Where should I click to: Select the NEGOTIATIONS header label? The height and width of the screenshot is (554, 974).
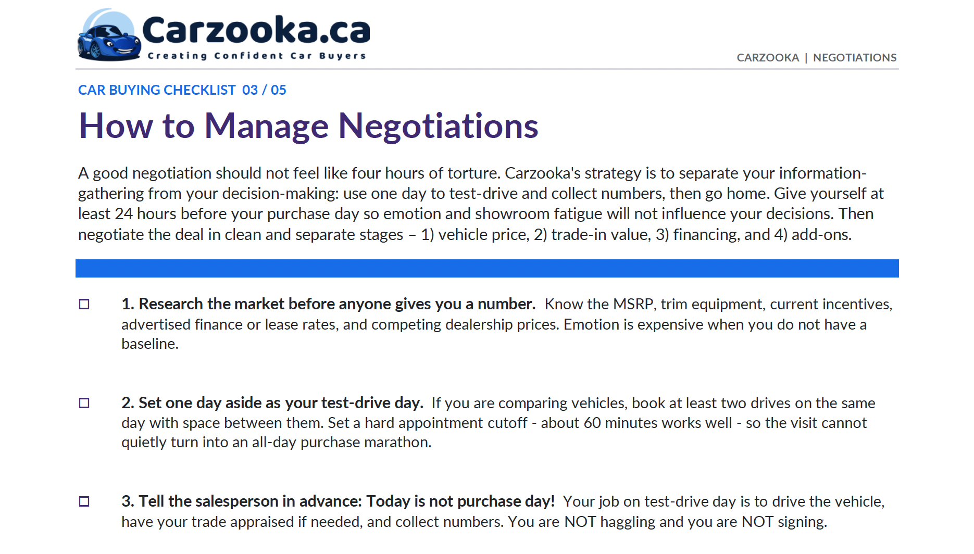coord(855,58)
